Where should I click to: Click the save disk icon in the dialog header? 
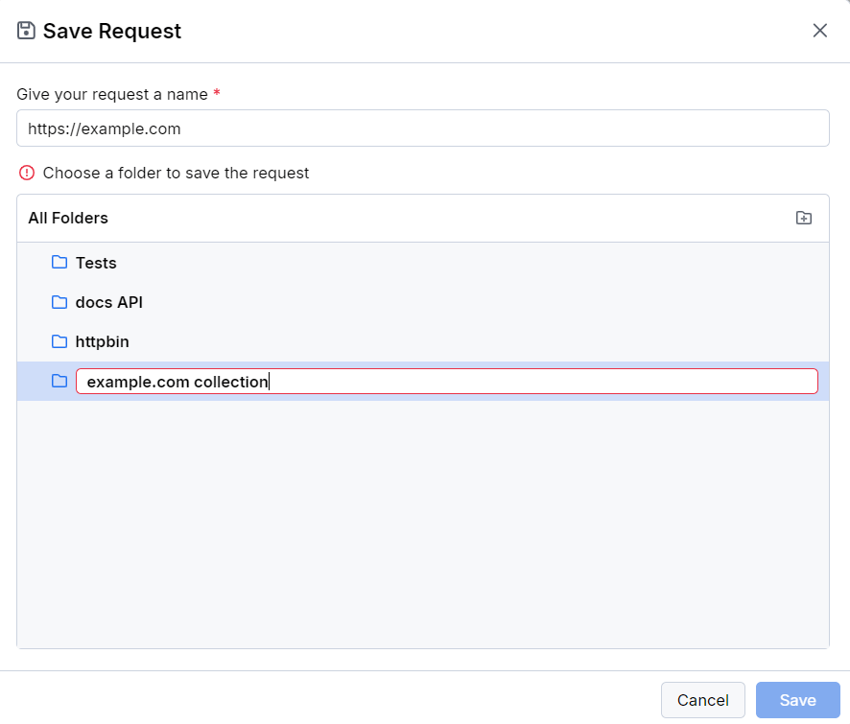click(x=27, y=30)
